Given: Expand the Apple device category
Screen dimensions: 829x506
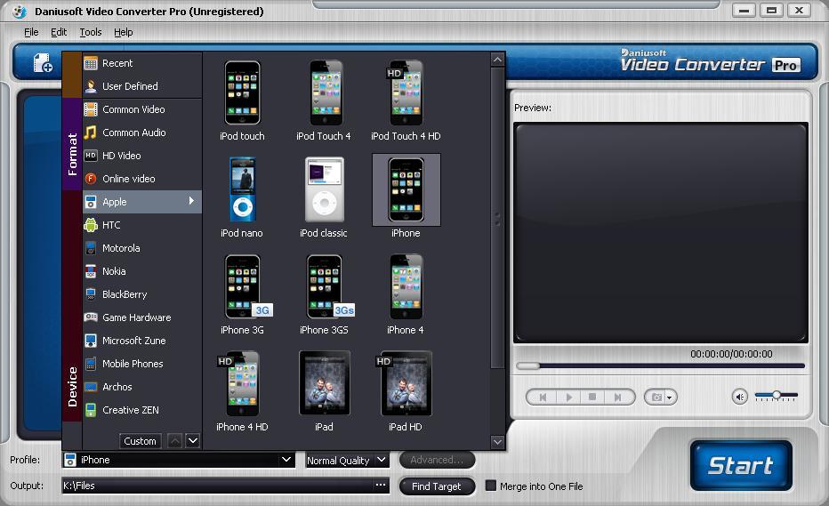Looking at the screenshot, I should 142,202.
